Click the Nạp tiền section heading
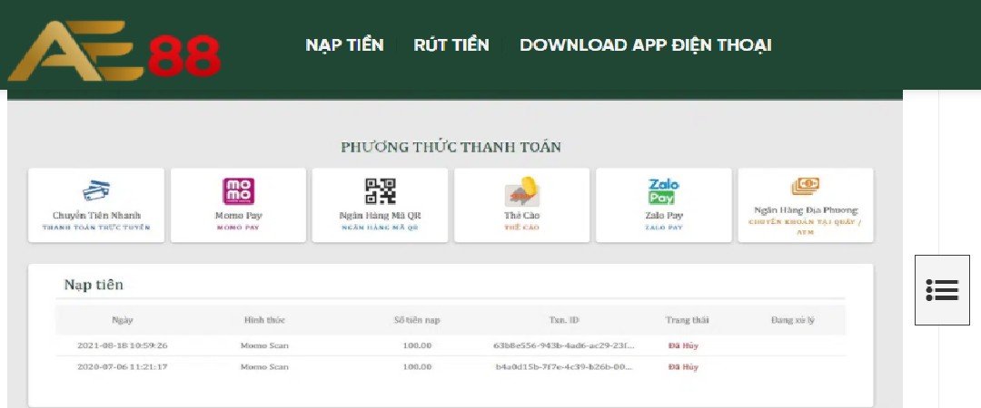Image resolution: width=981 pixels, height=408 pixels. pos(94,285)
